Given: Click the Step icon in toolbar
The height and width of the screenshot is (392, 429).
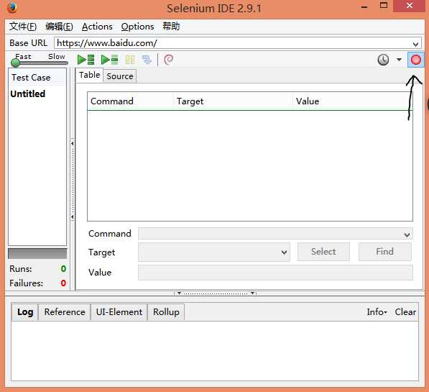Looking at the screenshot, I should pyautogui.click(x=147, y=60).
